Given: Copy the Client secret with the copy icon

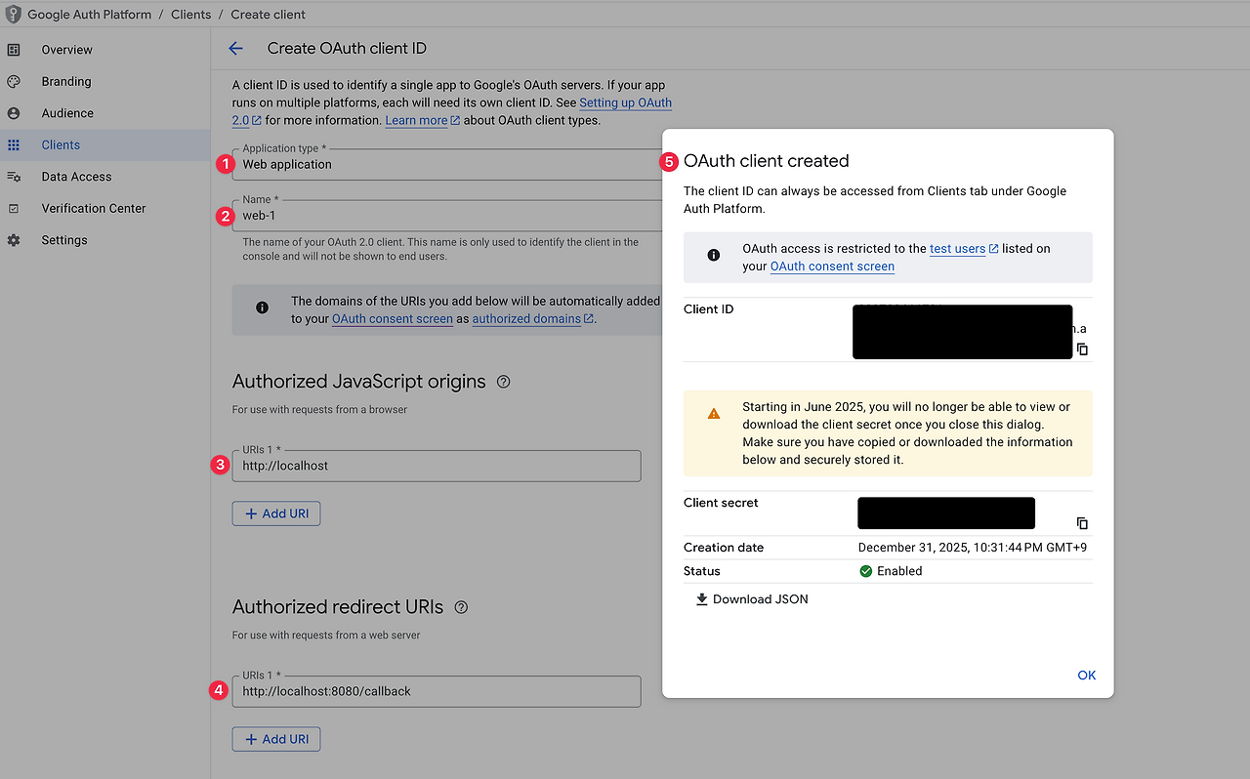Looking at the screenshot, I should tap(1082, 523).
